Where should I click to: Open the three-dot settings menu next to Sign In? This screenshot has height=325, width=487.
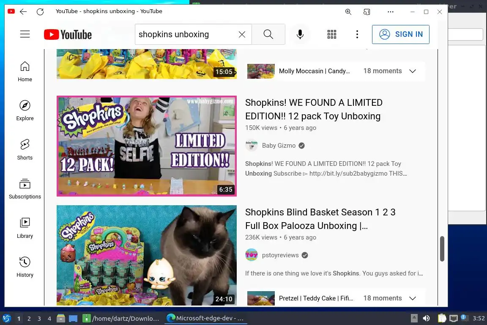357,34
